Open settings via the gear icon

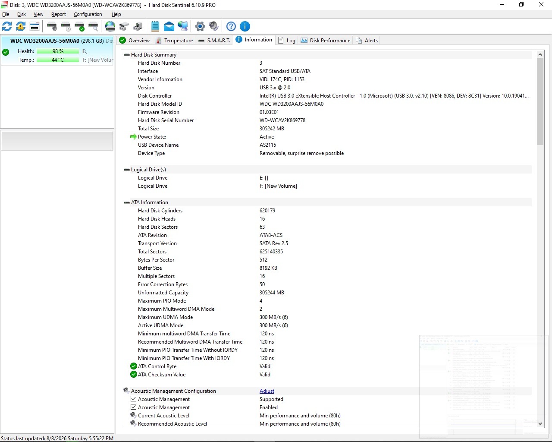tap(200, 26)
